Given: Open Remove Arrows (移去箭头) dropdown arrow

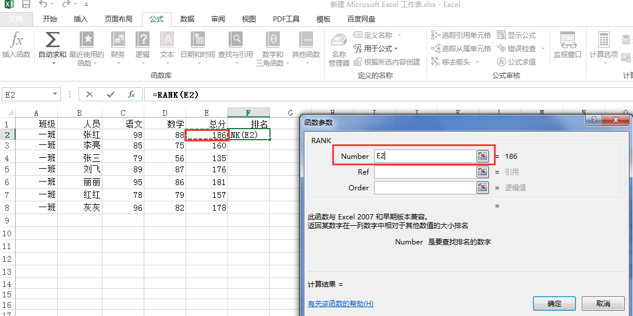Looking at the screenshot, I should 477,62.
